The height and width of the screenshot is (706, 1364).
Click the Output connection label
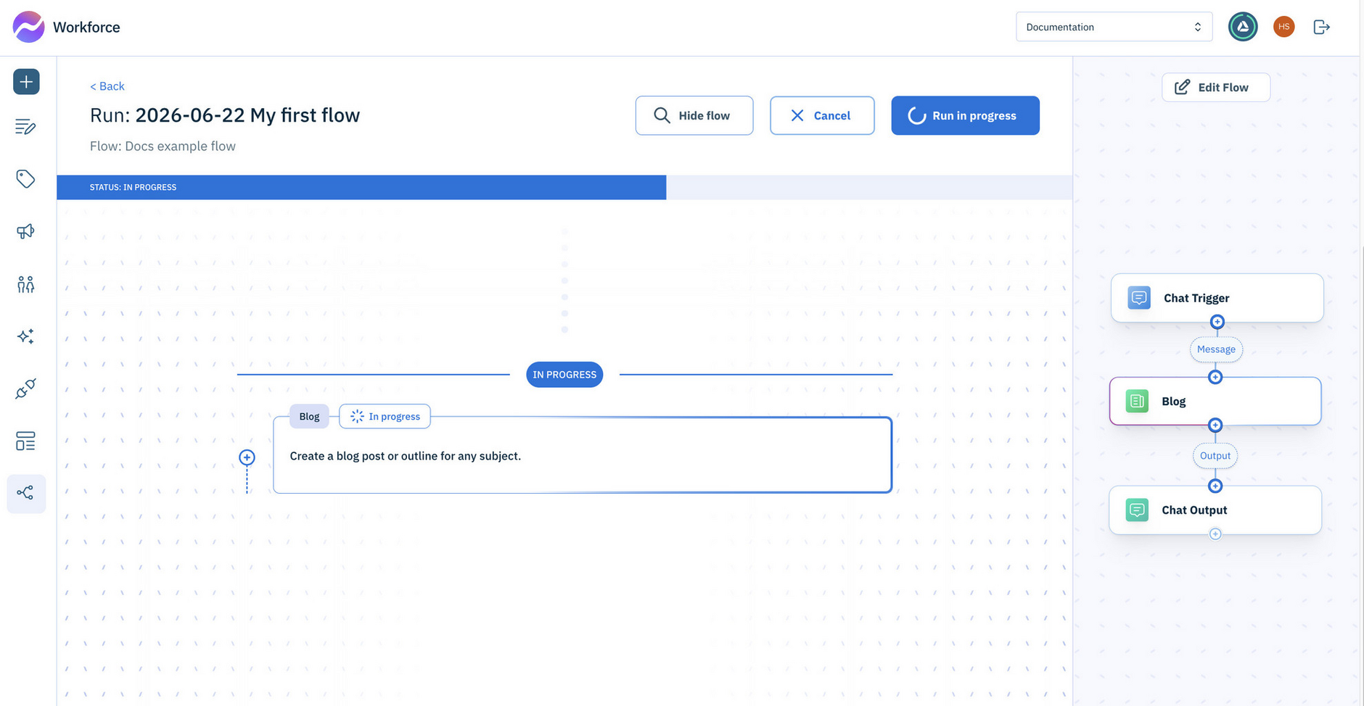pos(1215,456)
